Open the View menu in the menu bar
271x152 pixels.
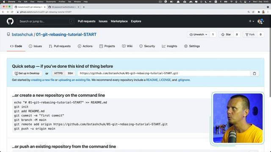click(x=32, y=2)
